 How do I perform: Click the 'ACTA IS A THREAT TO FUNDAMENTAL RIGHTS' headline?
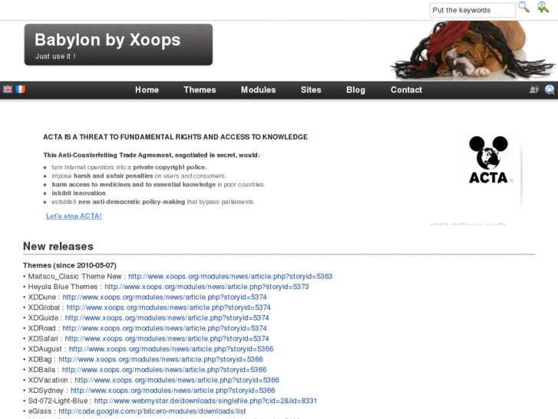point(176,137)
